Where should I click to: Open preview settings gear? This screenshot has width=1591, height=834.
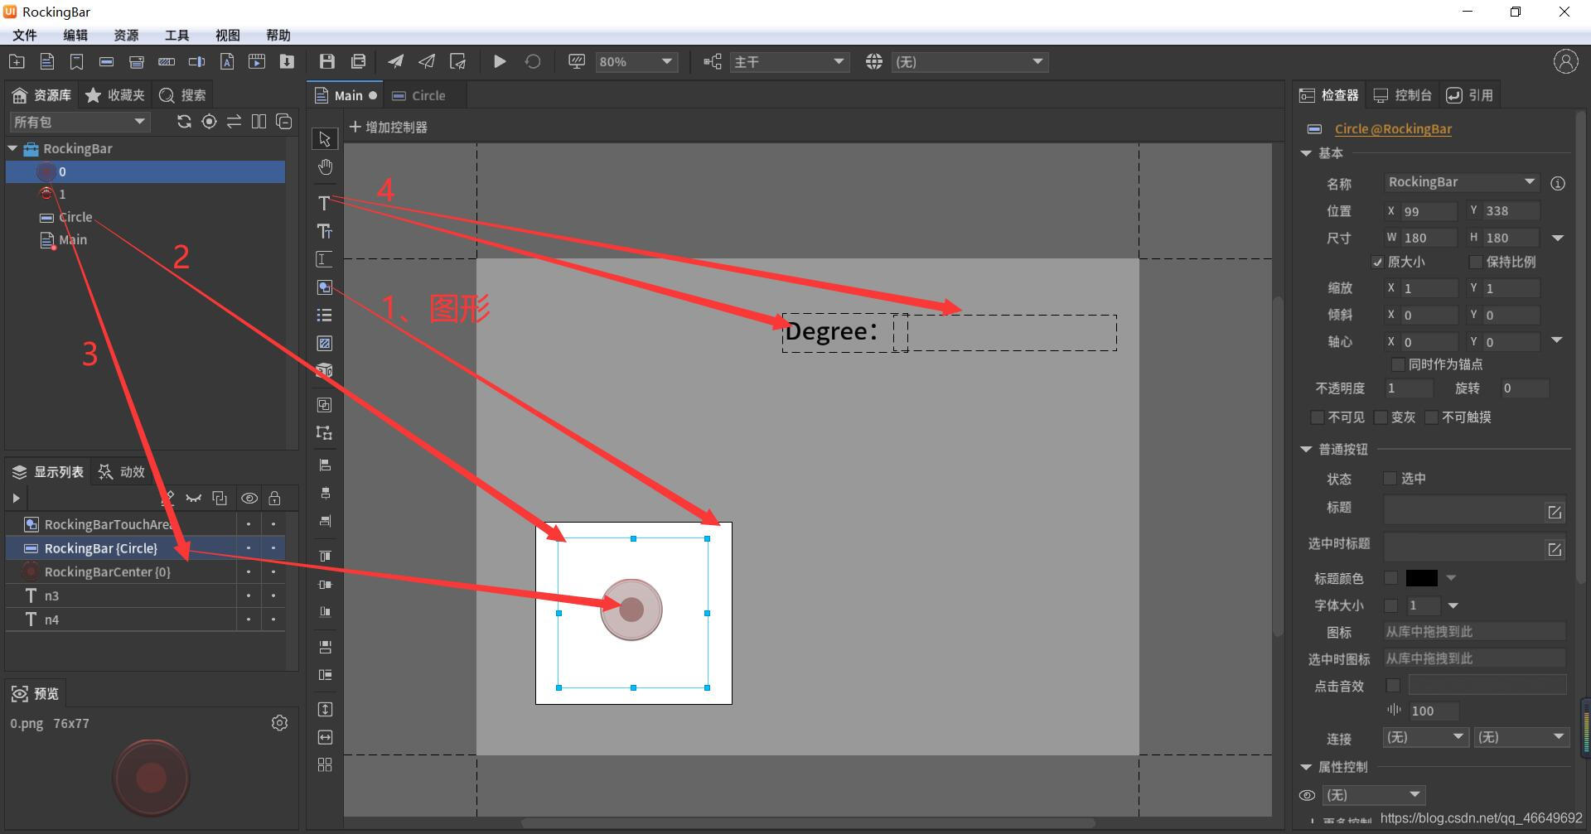(x=279, y=723)
